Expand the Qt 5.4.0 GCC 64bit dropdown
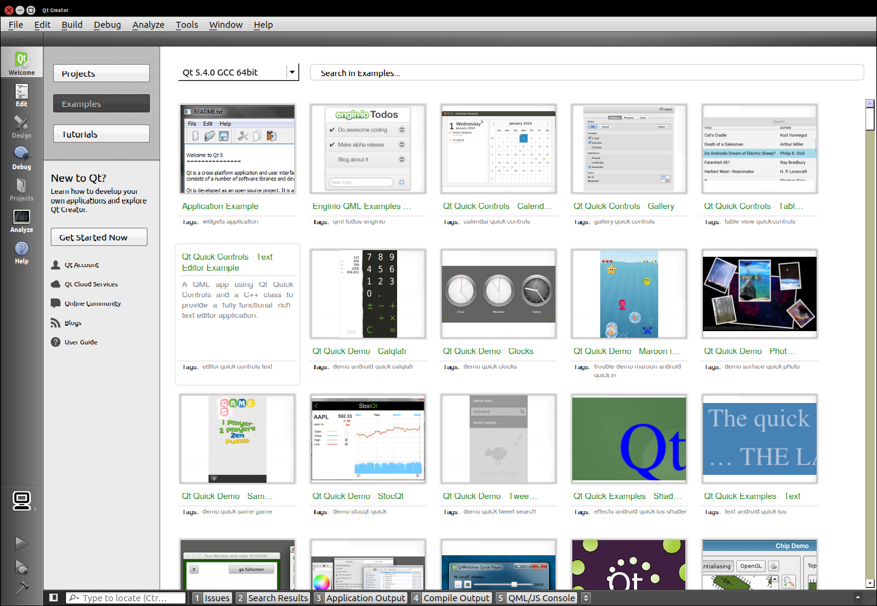The image size is (877, 606). [x=238, y=72]
